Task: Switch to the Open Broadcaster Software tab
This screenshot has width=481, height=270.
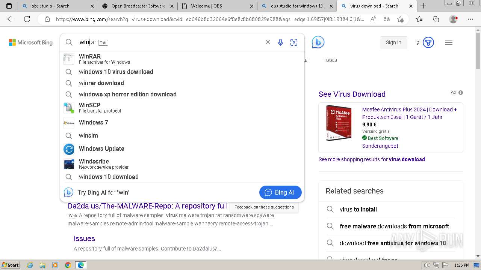Action: coord(138,6)
